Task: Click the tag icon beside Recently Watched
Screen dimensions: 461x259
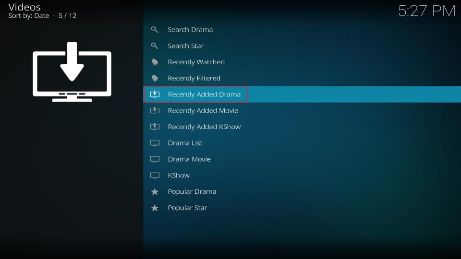Action: click(x=155, y=62)
